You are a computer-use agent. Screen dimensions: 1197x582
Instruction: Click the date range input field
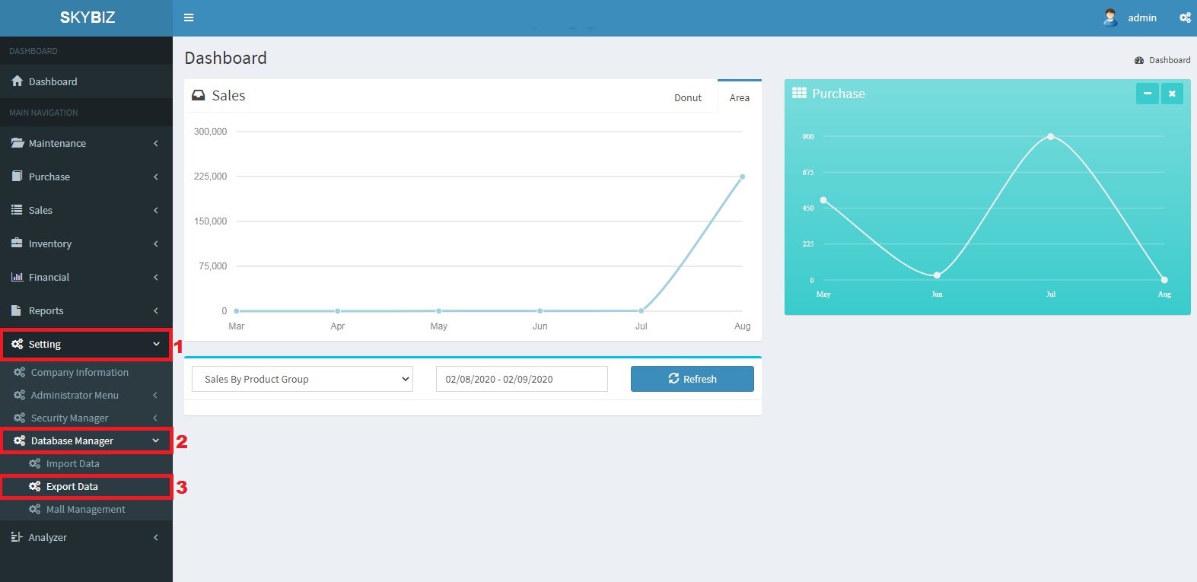point(521,379)
